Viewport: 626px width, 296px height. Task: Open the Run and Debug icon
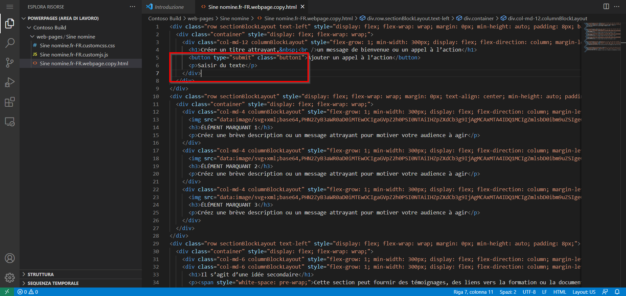tap(10, 82)
